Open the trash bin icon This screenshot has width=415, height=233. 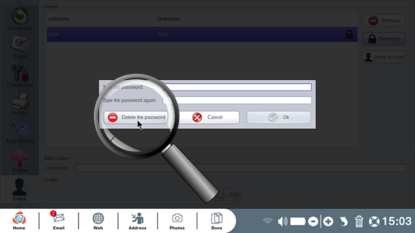[x=359, y=222]
